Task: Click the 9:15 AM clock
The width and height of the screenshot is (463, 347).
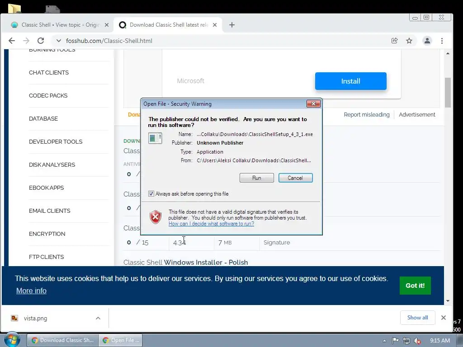Action: point(439,341)
